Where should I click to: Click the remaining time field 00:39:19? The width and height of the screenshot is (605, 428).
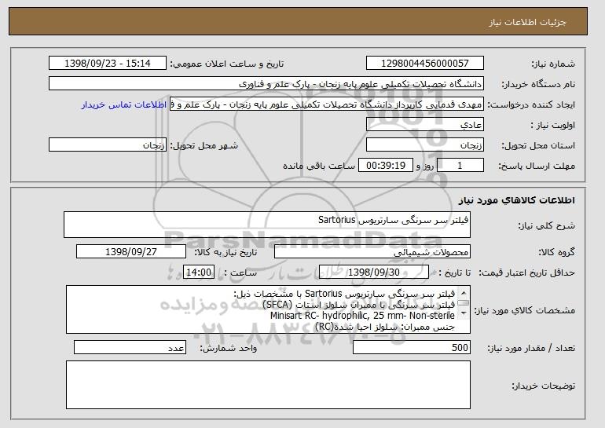coord(386,166)
